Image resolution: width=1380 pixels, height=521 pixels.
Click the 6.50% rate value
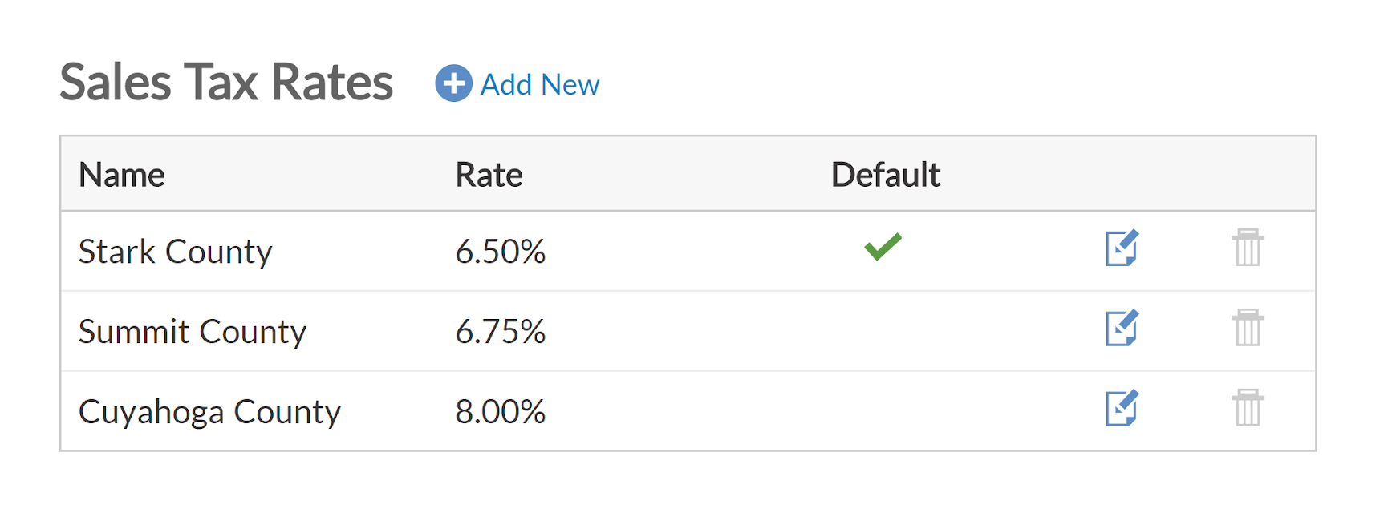(501, 252)
